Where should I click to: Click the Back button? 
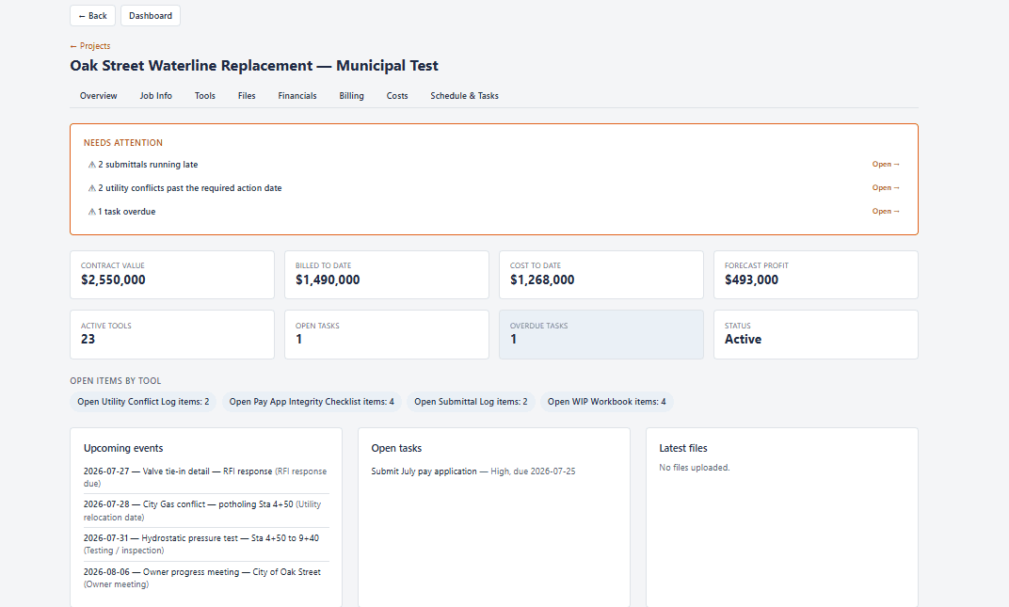(x=92, y=15)
